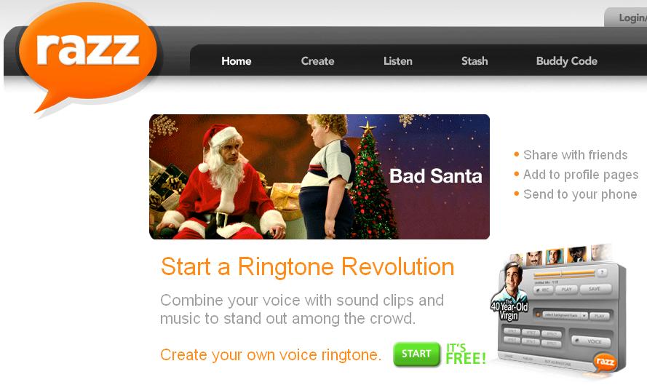
Task: Open the Buddy Code menu item
Action: click(x=566, y=61)
